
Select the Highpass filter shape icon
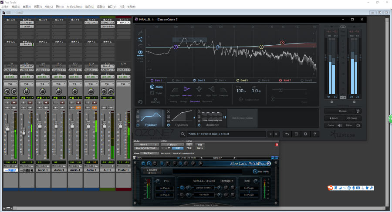[175, 90]
